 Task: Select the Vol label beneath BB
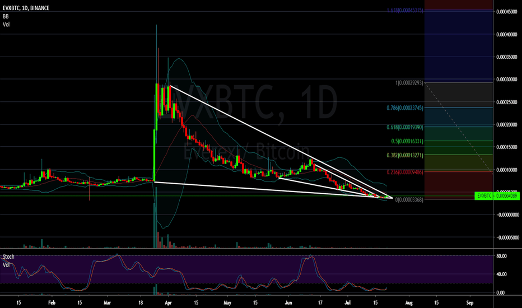[x=6, y=24]
